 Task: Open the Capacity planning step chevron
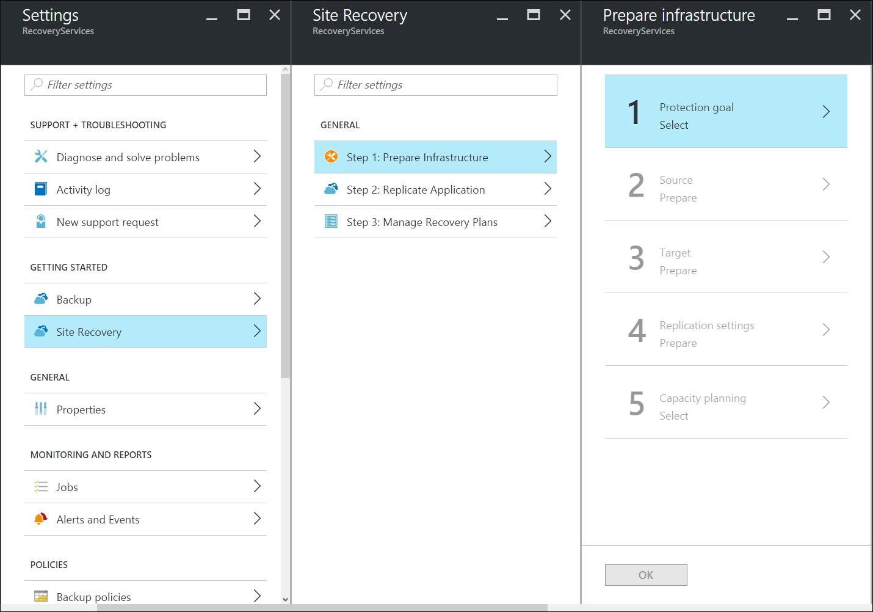(x=825, y=403)
